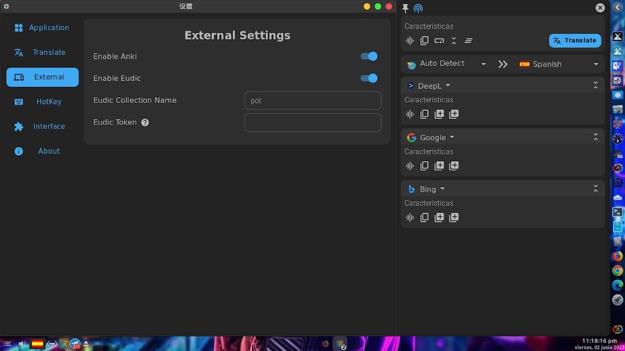Turn off the Enable Anki switch
The height and width of the screenshot is (351, 625).
pos(369,56)
